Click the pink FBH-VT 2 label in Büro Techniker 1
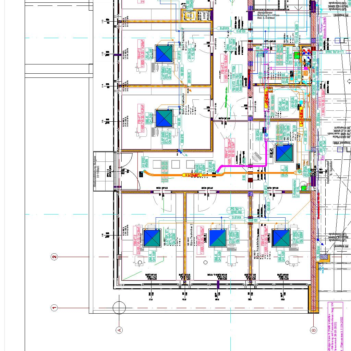The width and height of the screenshot is (351, 351). pos(141,54)
